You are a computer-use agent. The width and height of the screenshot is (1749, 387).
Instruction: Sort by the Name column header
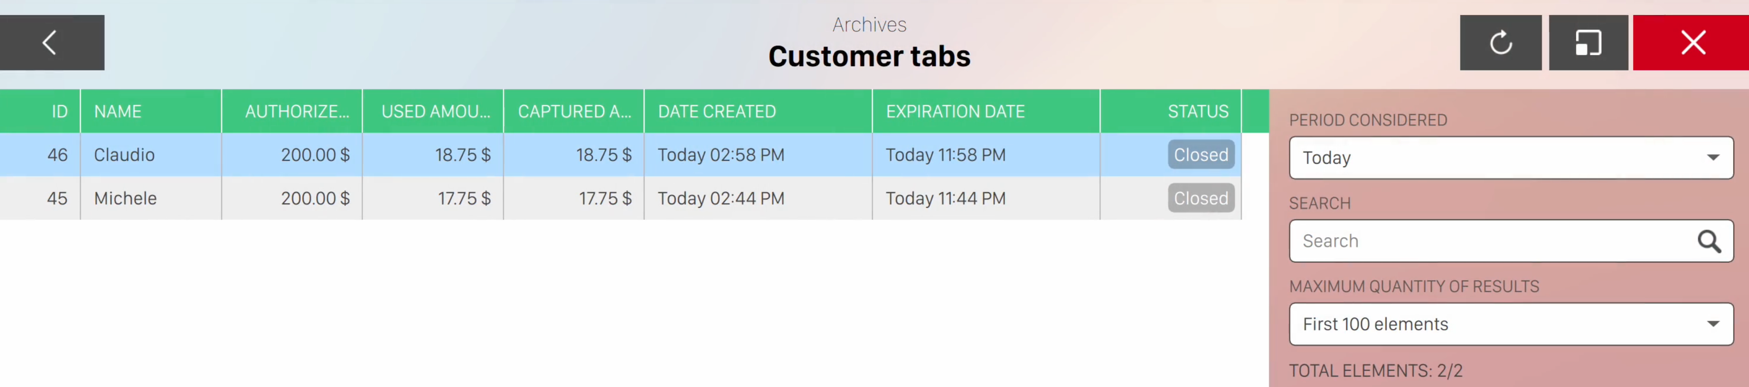[118, 111]
